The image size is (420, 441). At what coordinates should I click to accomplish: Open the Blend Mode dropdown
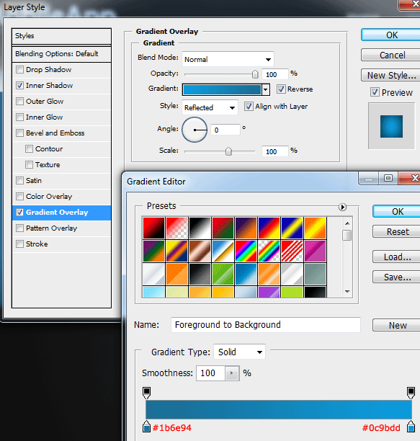tap(228, 59)
